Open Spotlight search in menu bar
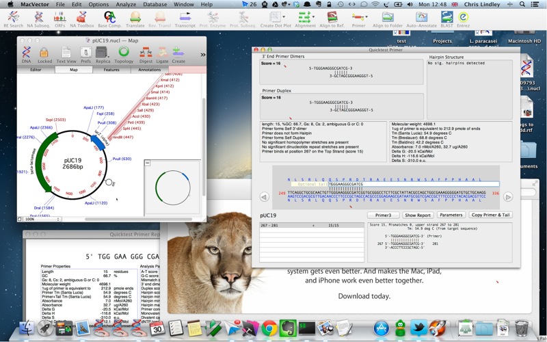547x342 pixels. coord(522,5)
